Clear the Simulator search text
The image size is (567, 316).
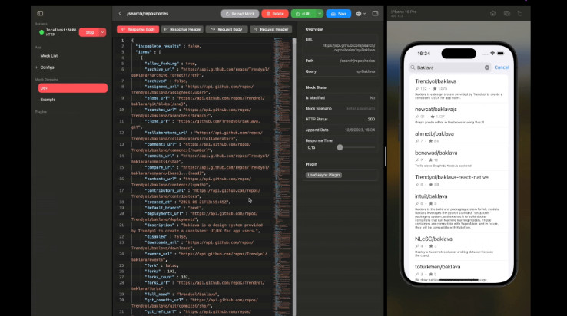click(x=487, y=67)
